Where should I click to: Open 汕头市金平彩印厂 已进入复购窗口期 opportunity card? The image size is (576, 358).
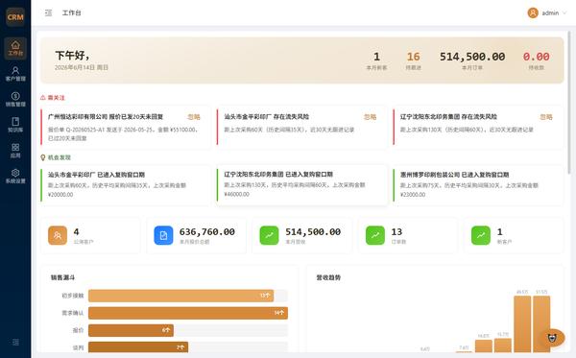[x=126, y=184]
